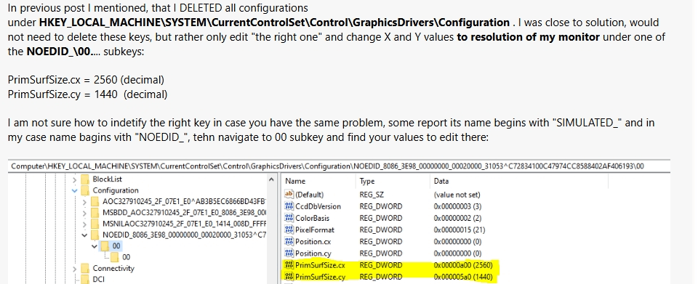
Task: Expand the MSBDD_AOC327910245 key
Action: (84, 213)
